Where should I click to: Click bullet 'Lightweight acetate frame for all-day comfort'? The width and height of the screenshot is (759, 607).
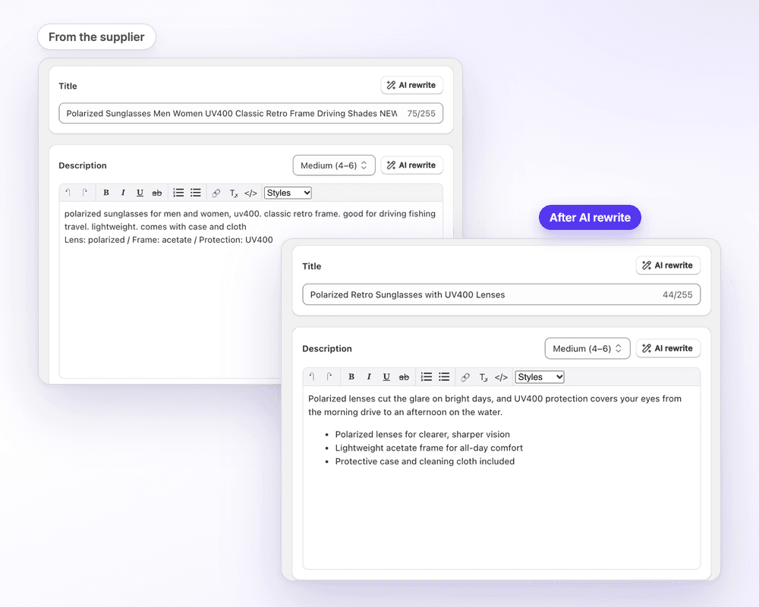pos(429,448)
